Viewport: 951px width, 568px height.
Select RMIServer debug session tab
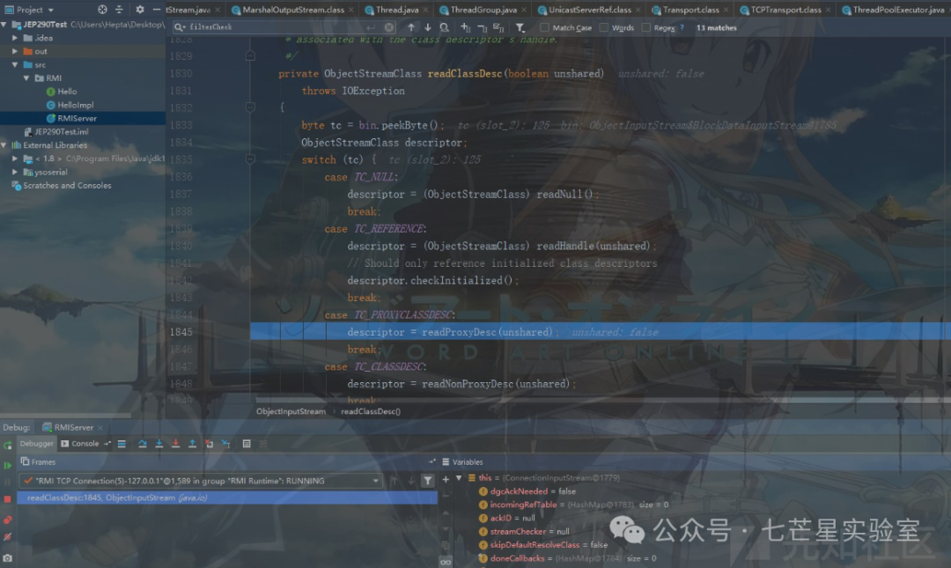pyautogui.click(x=73, y=427)
